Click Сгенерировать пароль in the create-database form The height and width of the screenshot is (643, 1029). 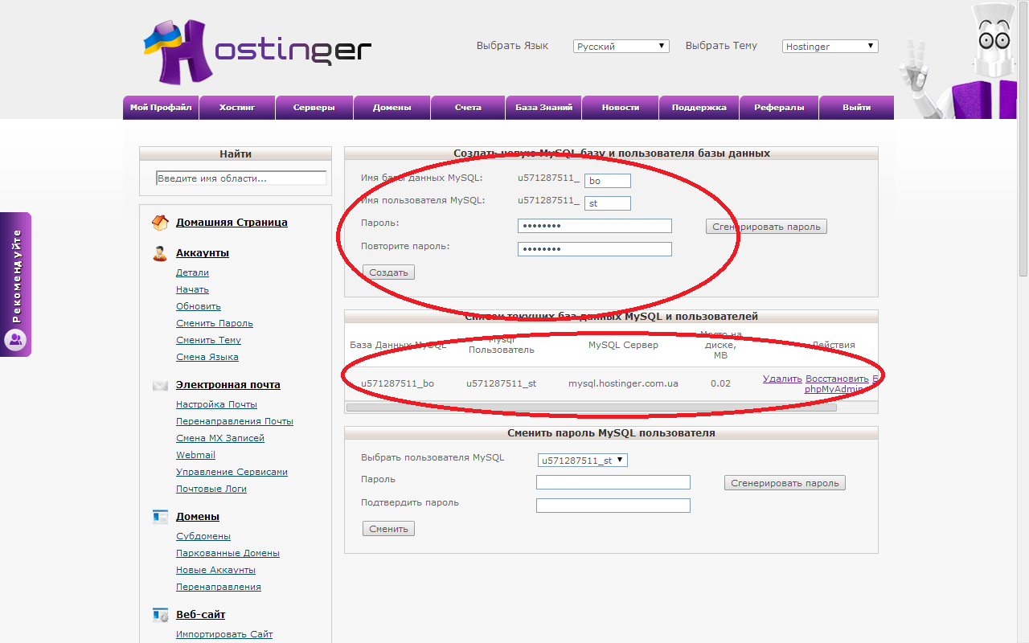coord(766,227)
